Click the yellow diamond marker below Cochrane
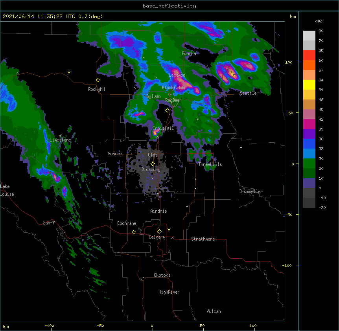 [134, 232]
